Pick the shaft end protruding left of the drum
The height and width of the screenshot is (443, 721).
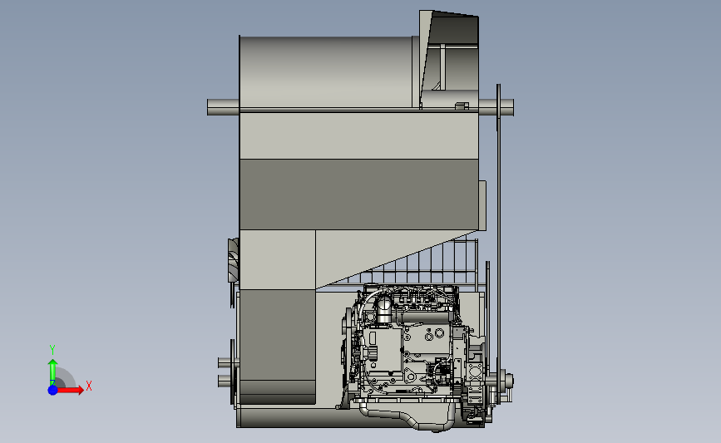[223, 107]
